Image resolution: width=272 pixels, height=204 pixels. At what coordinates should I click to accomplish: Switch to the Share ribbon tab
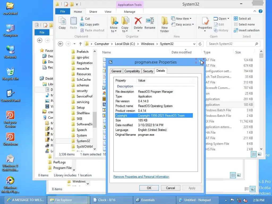click(x=93, y=12)
